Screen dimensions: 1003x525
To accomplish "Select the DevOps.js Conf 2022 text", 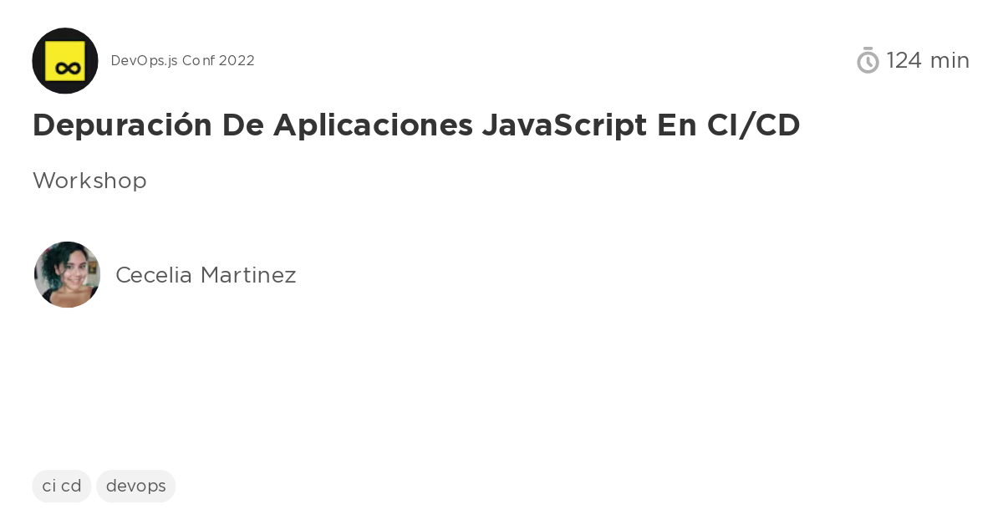I will point(182,60).
